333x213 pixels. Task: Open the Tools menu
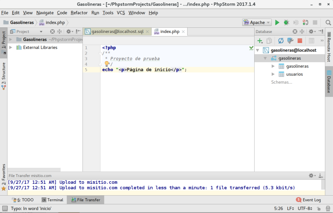(x=108, y=13)
